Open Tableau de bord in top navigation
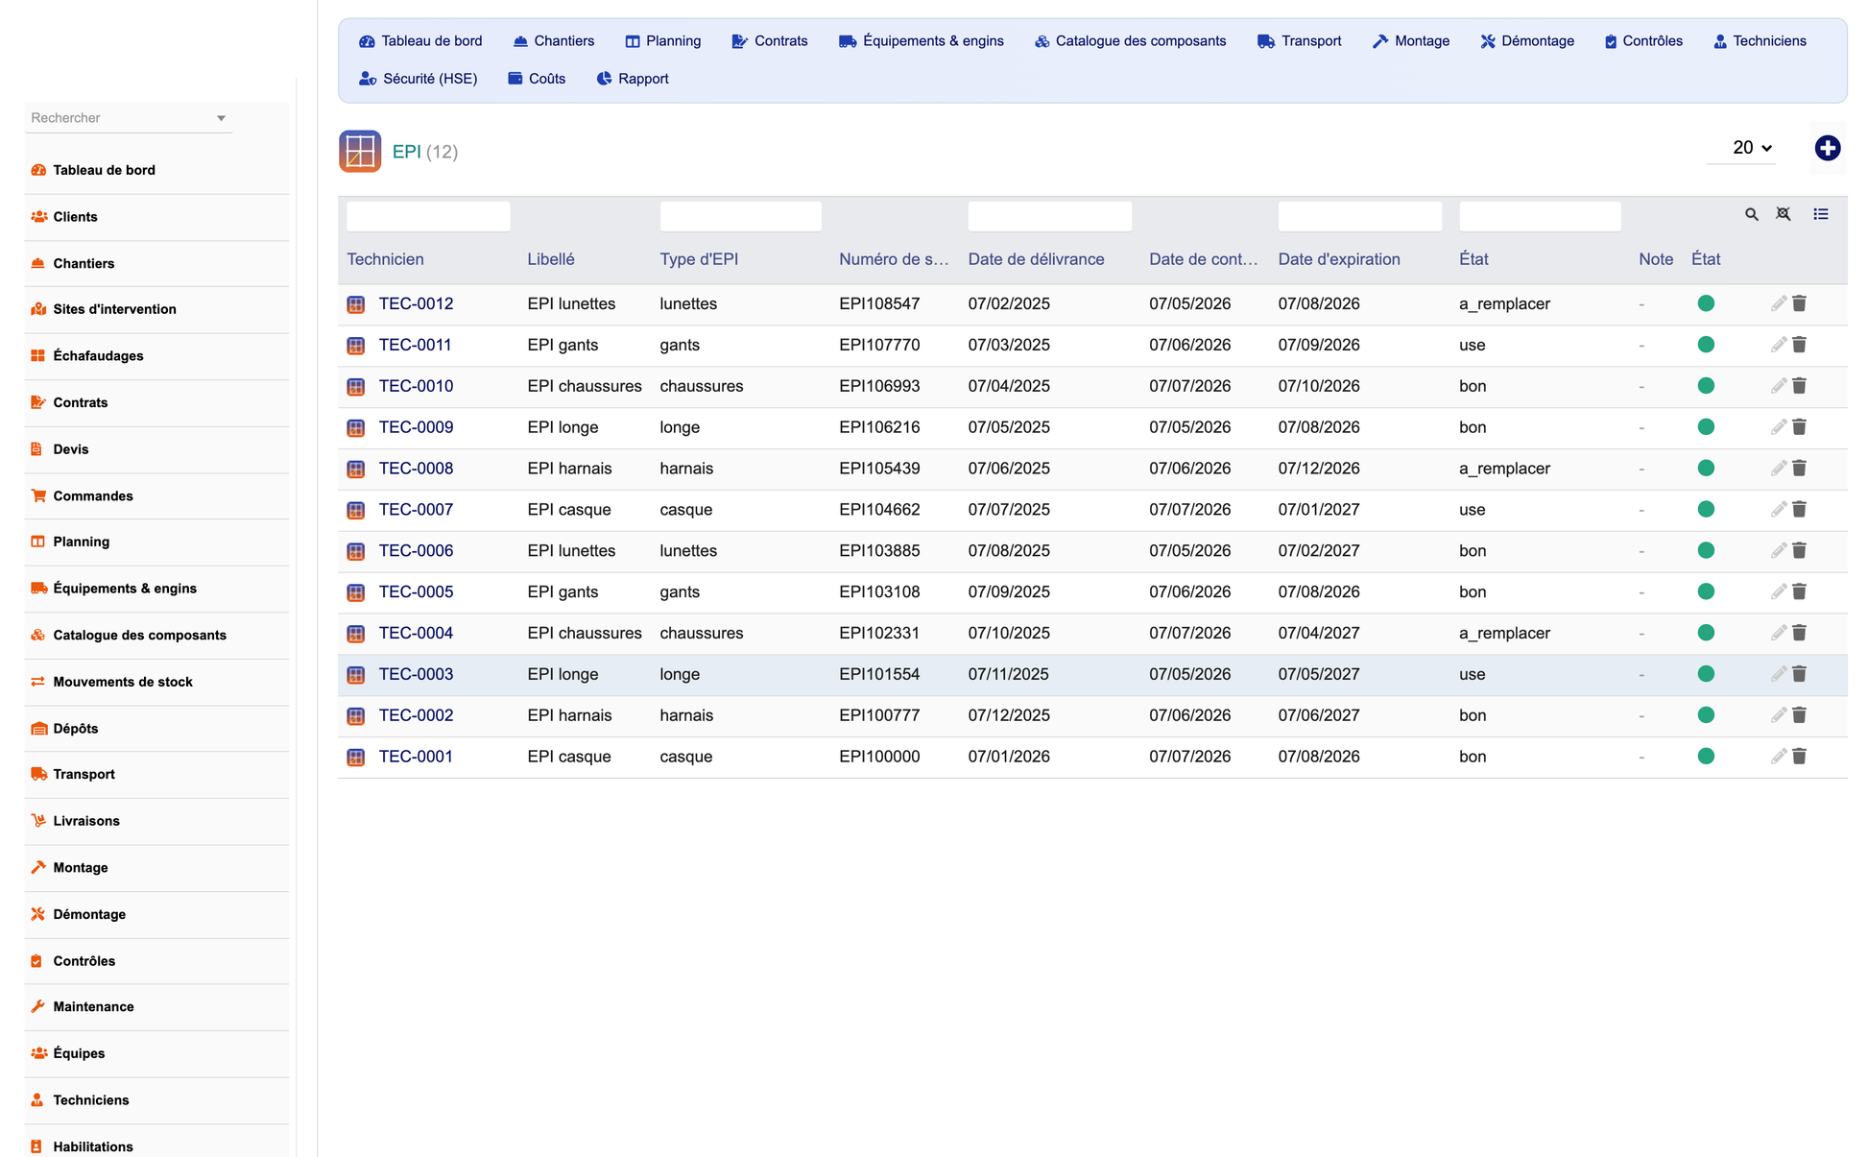 [x=420, y=41]
